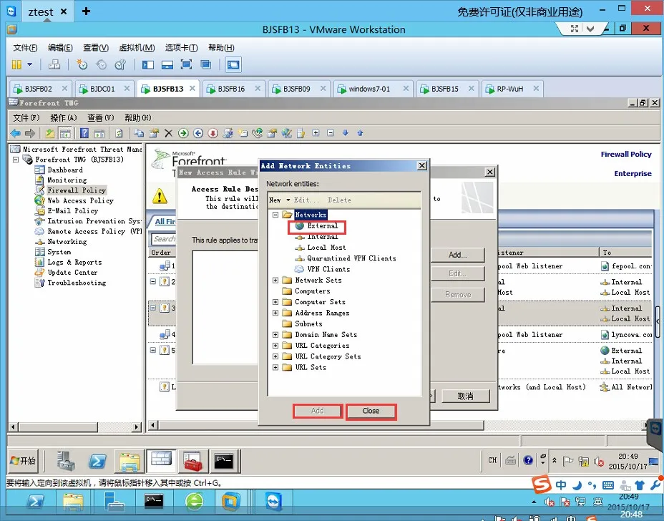This screenshot has width=664, height=521.
Task: Click the blue move rule down arrow
Action: click(346, 133)
